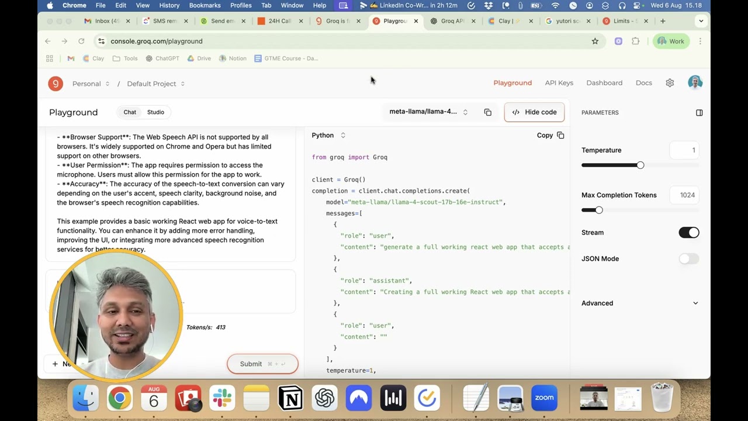This screenshot has width=748, height=421.
Task: Click the Copy code button label
Action: point(545,136)
